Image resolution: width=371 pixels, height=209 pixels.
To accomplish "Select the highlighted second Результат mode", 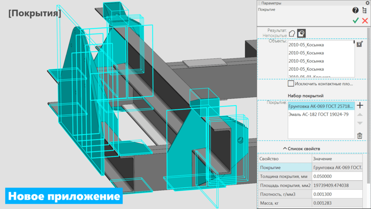I will coord(301,34).
